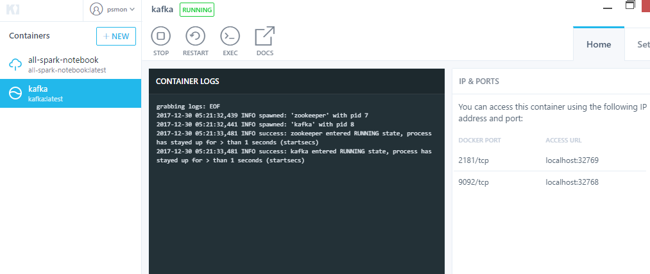The width and height of the screenshot is (650, 274).
Task: Click the psmon user avatar icon
Action: [96, 10]
